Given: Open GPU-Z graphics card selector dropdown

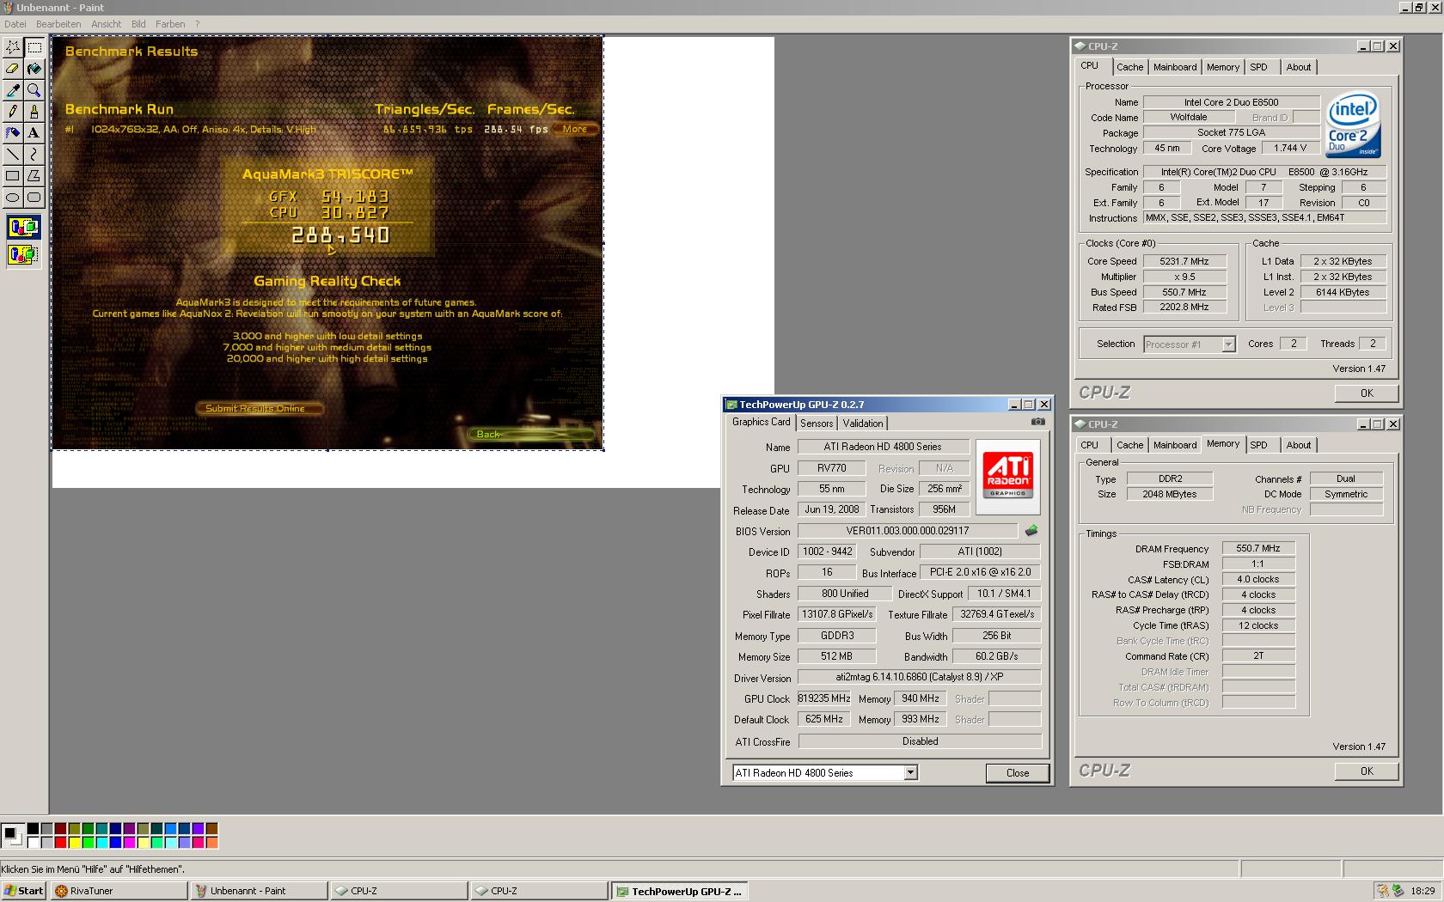Looking at the screenshot, I should click(910, 772).
